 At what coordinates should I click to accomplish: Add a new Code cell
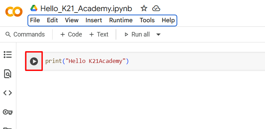(x=71, y=34)
